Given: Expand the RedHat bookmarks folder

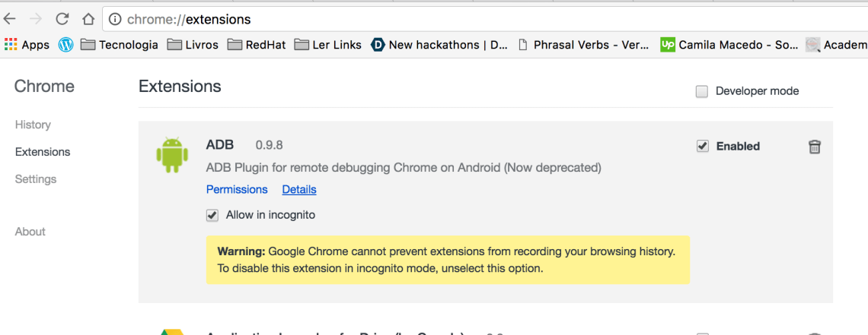Looking at the screenshot, I should click(x=257, y=45).
